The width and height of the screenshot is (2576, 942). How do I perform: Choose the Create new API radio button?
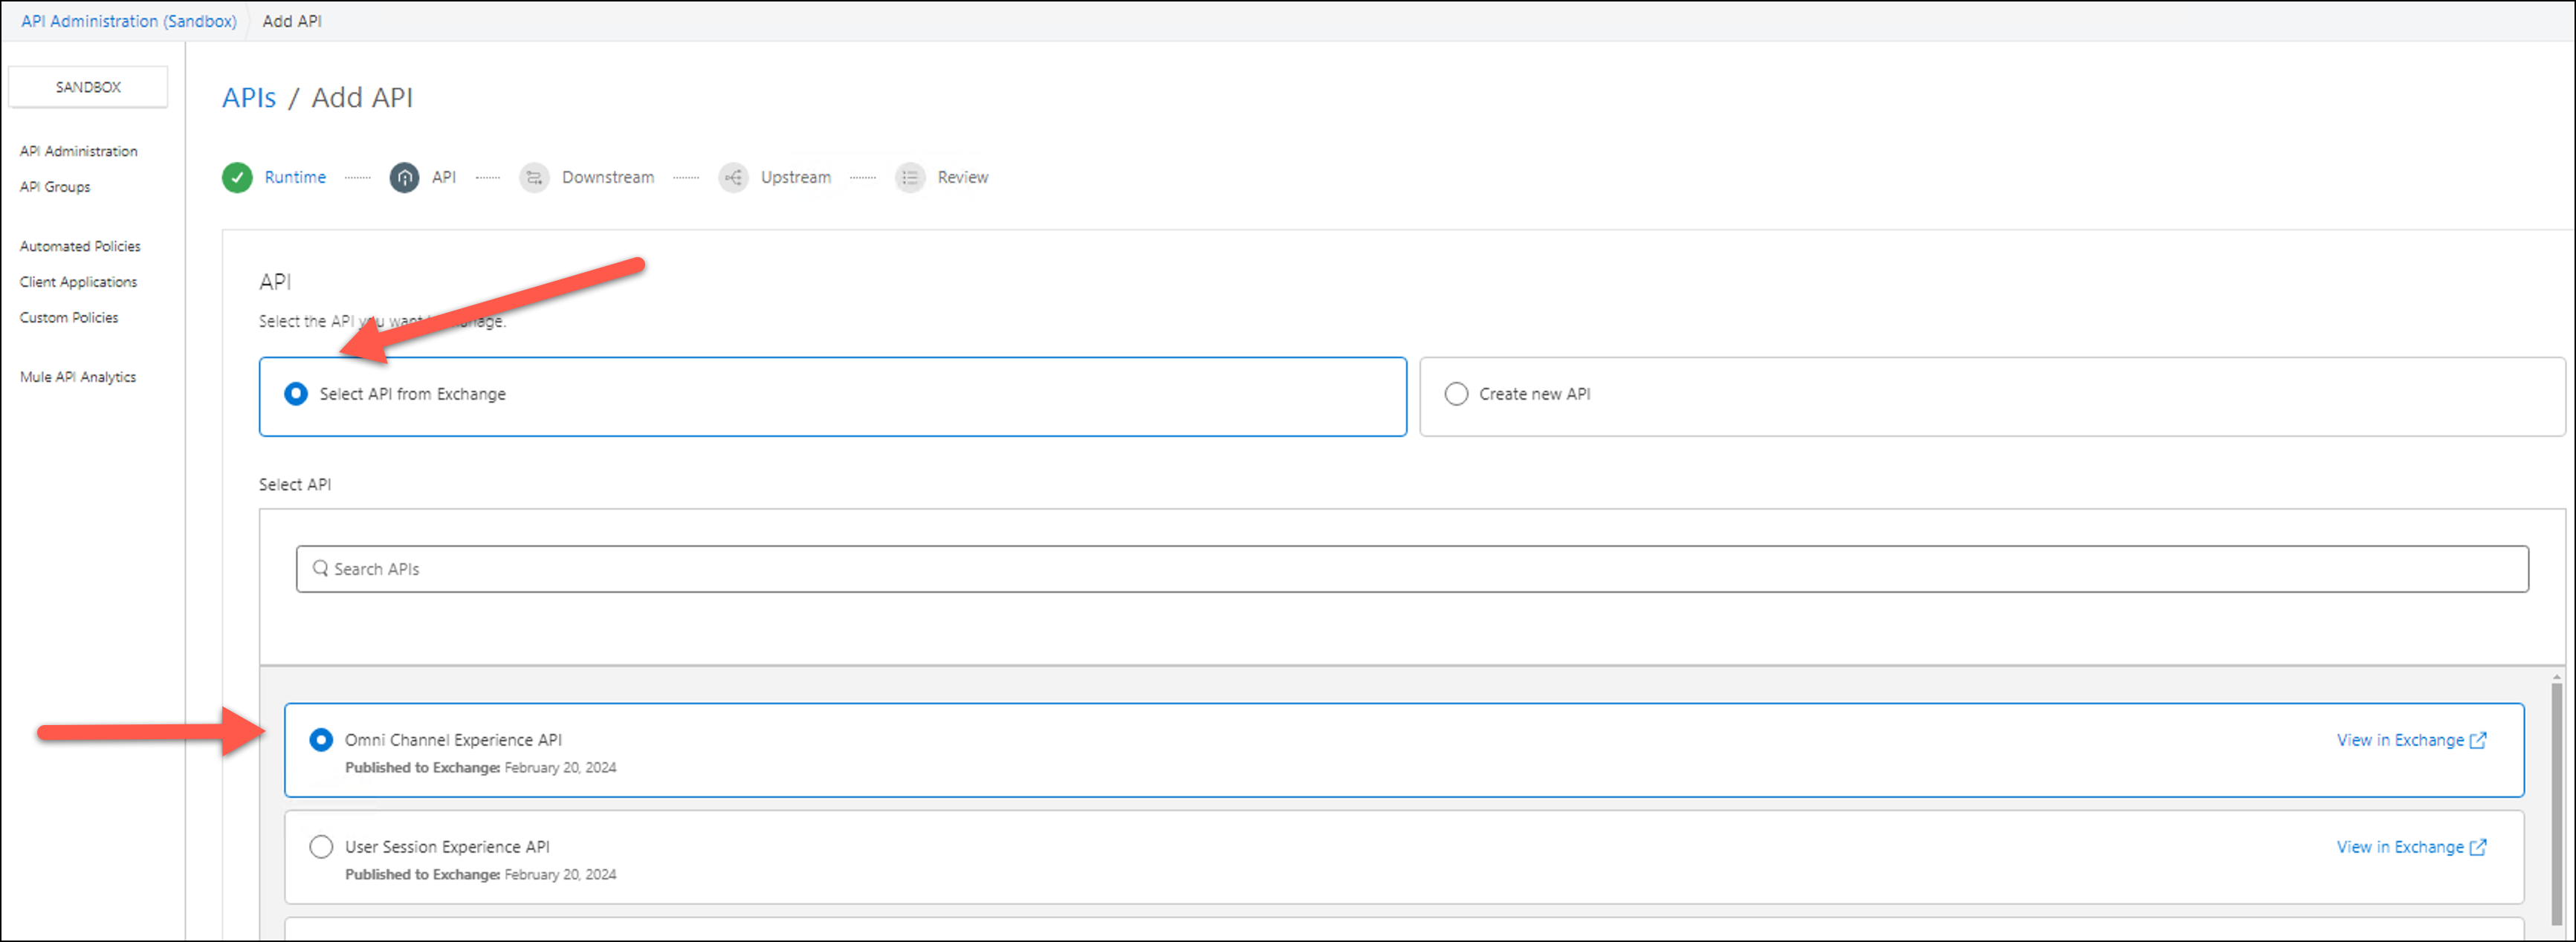pyautogui.click(x=1456, y=394)
